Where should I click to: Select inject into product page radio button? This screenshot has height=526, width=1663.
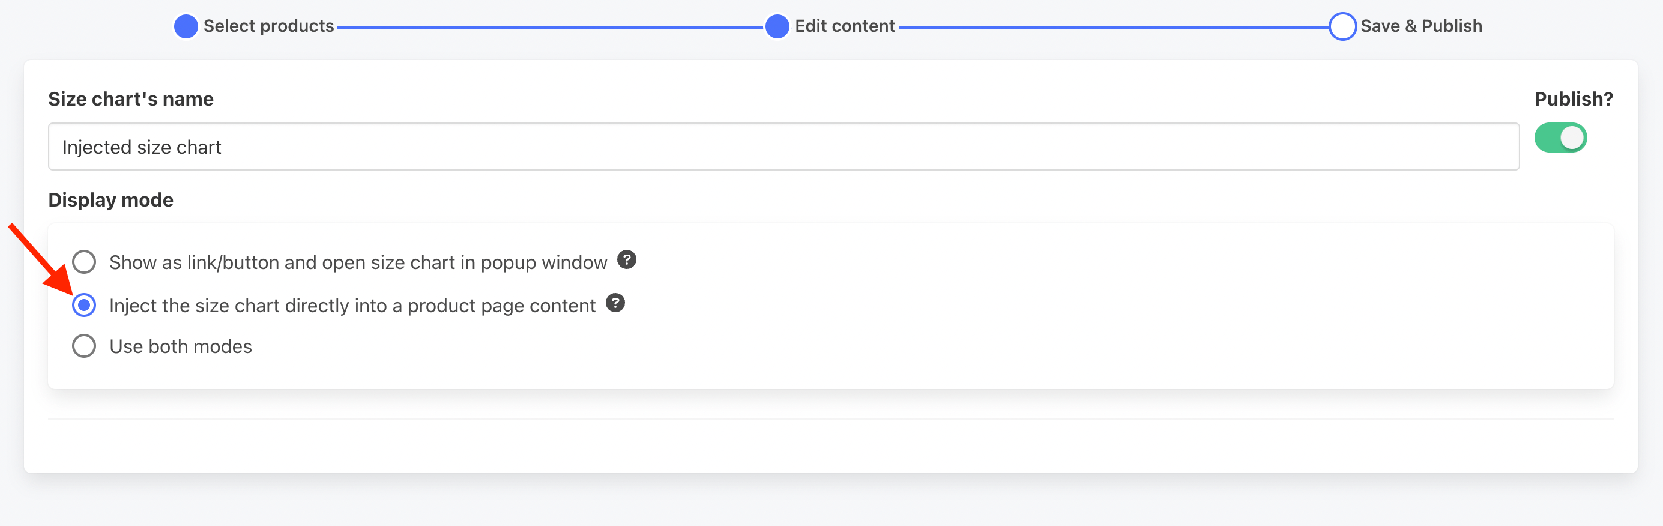84,304
